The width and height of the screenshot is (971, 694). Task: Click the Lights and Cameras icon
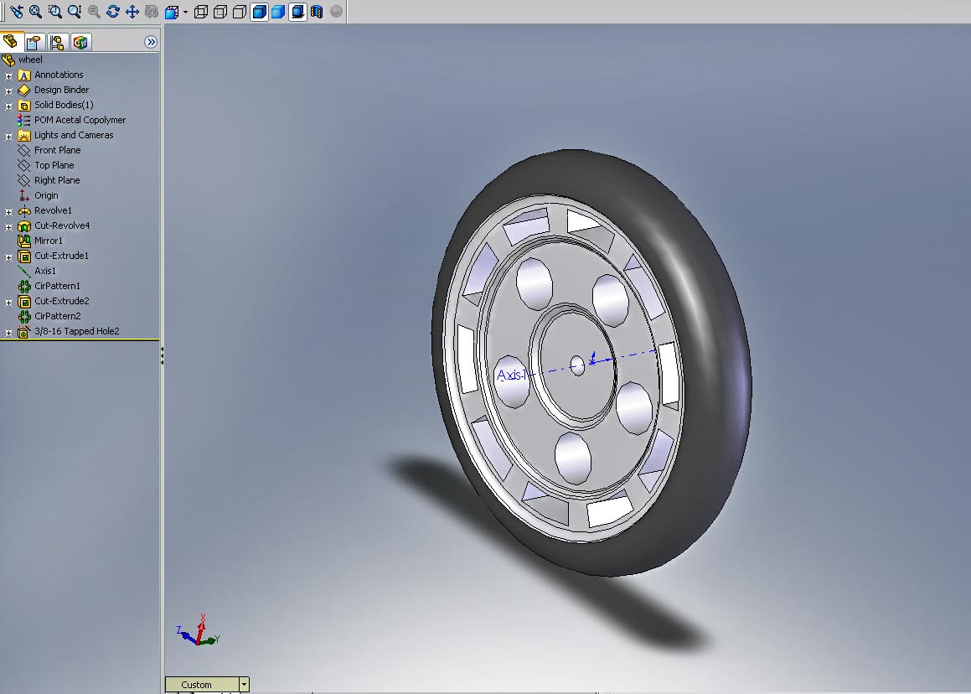24,135
